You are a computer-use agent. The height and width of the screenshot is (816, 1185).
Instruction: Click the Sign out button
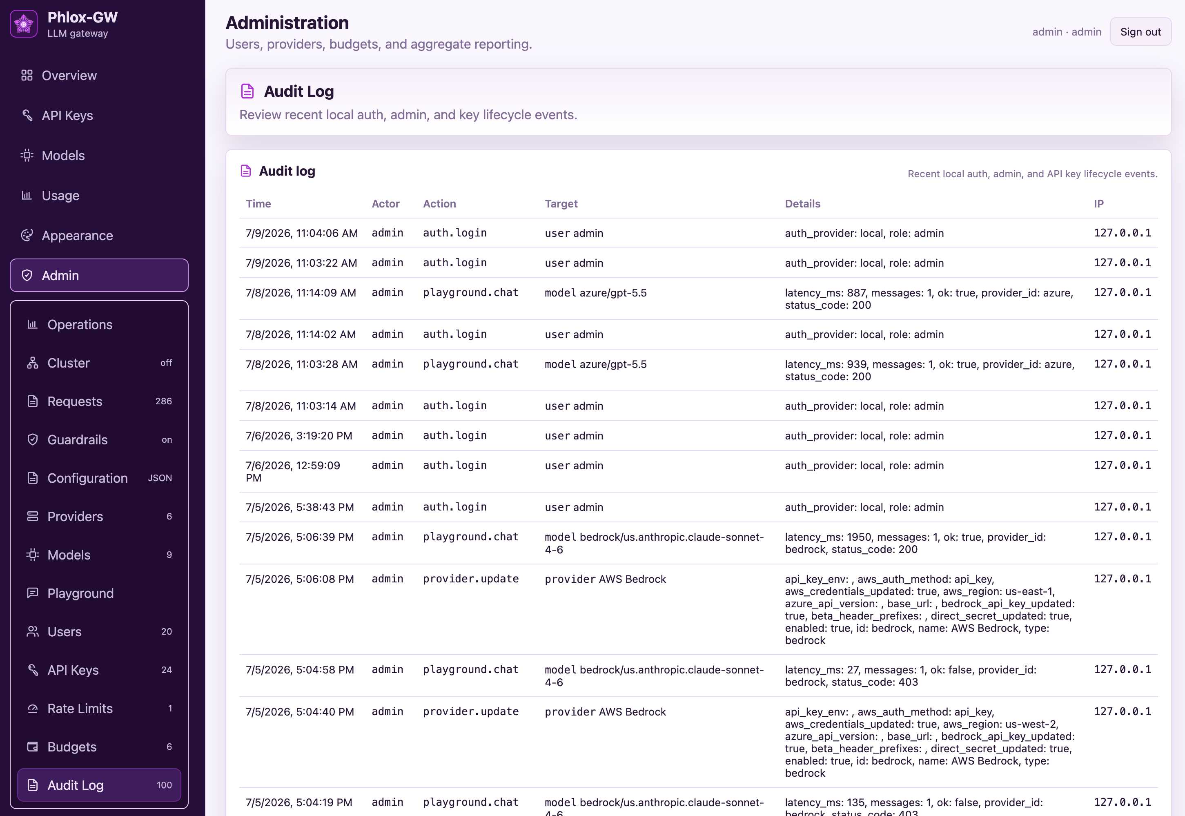pyautogui.click(x=1140, y=32)
